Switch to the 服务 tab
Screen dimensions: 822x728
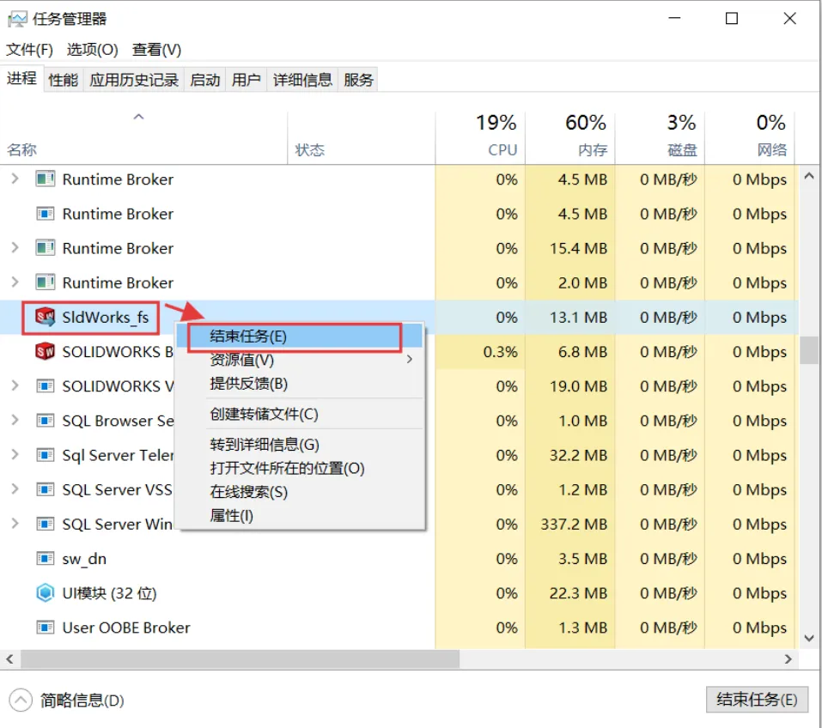coord(358,80)
